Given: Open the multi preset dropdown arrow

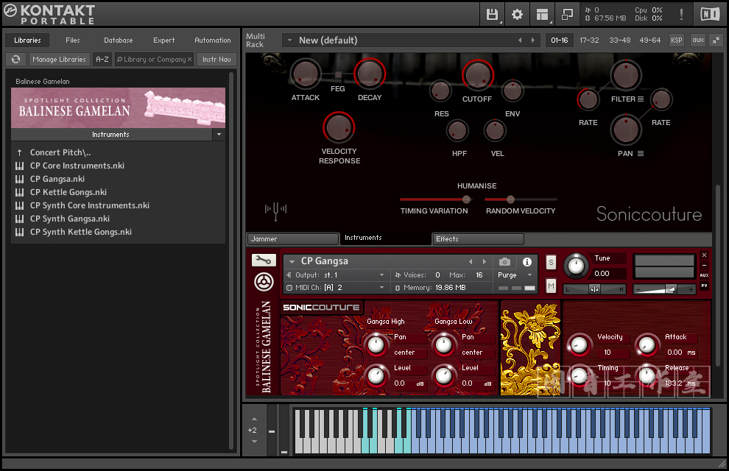Looking at the screenshot, I should (289, 40).
